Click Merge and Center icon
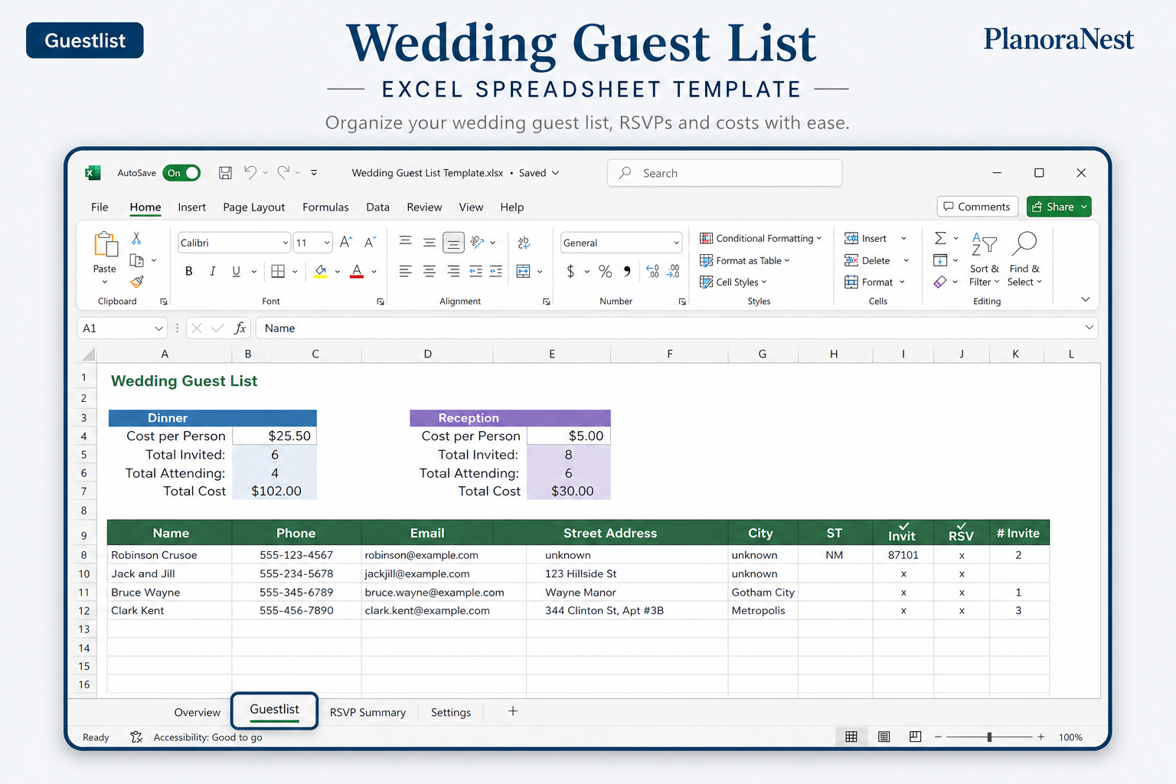The width and height of the screenshot is (1176, 784). [524, 271]
